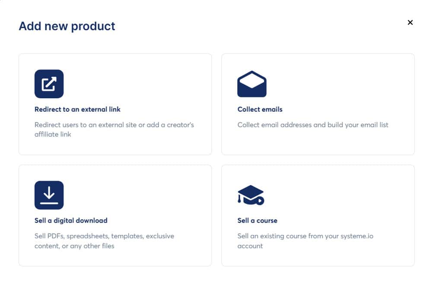Click the build your email list description
The width and height of the screenshot is (432, 284).
(313, 125)
